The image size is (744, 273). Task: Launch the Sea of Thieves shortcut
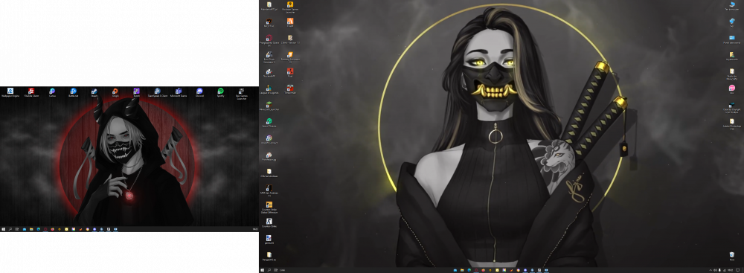click(269, 123)
